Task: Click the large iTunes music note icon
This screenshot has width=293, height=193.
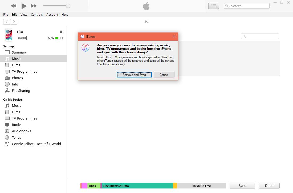Action: coord(86,48)
